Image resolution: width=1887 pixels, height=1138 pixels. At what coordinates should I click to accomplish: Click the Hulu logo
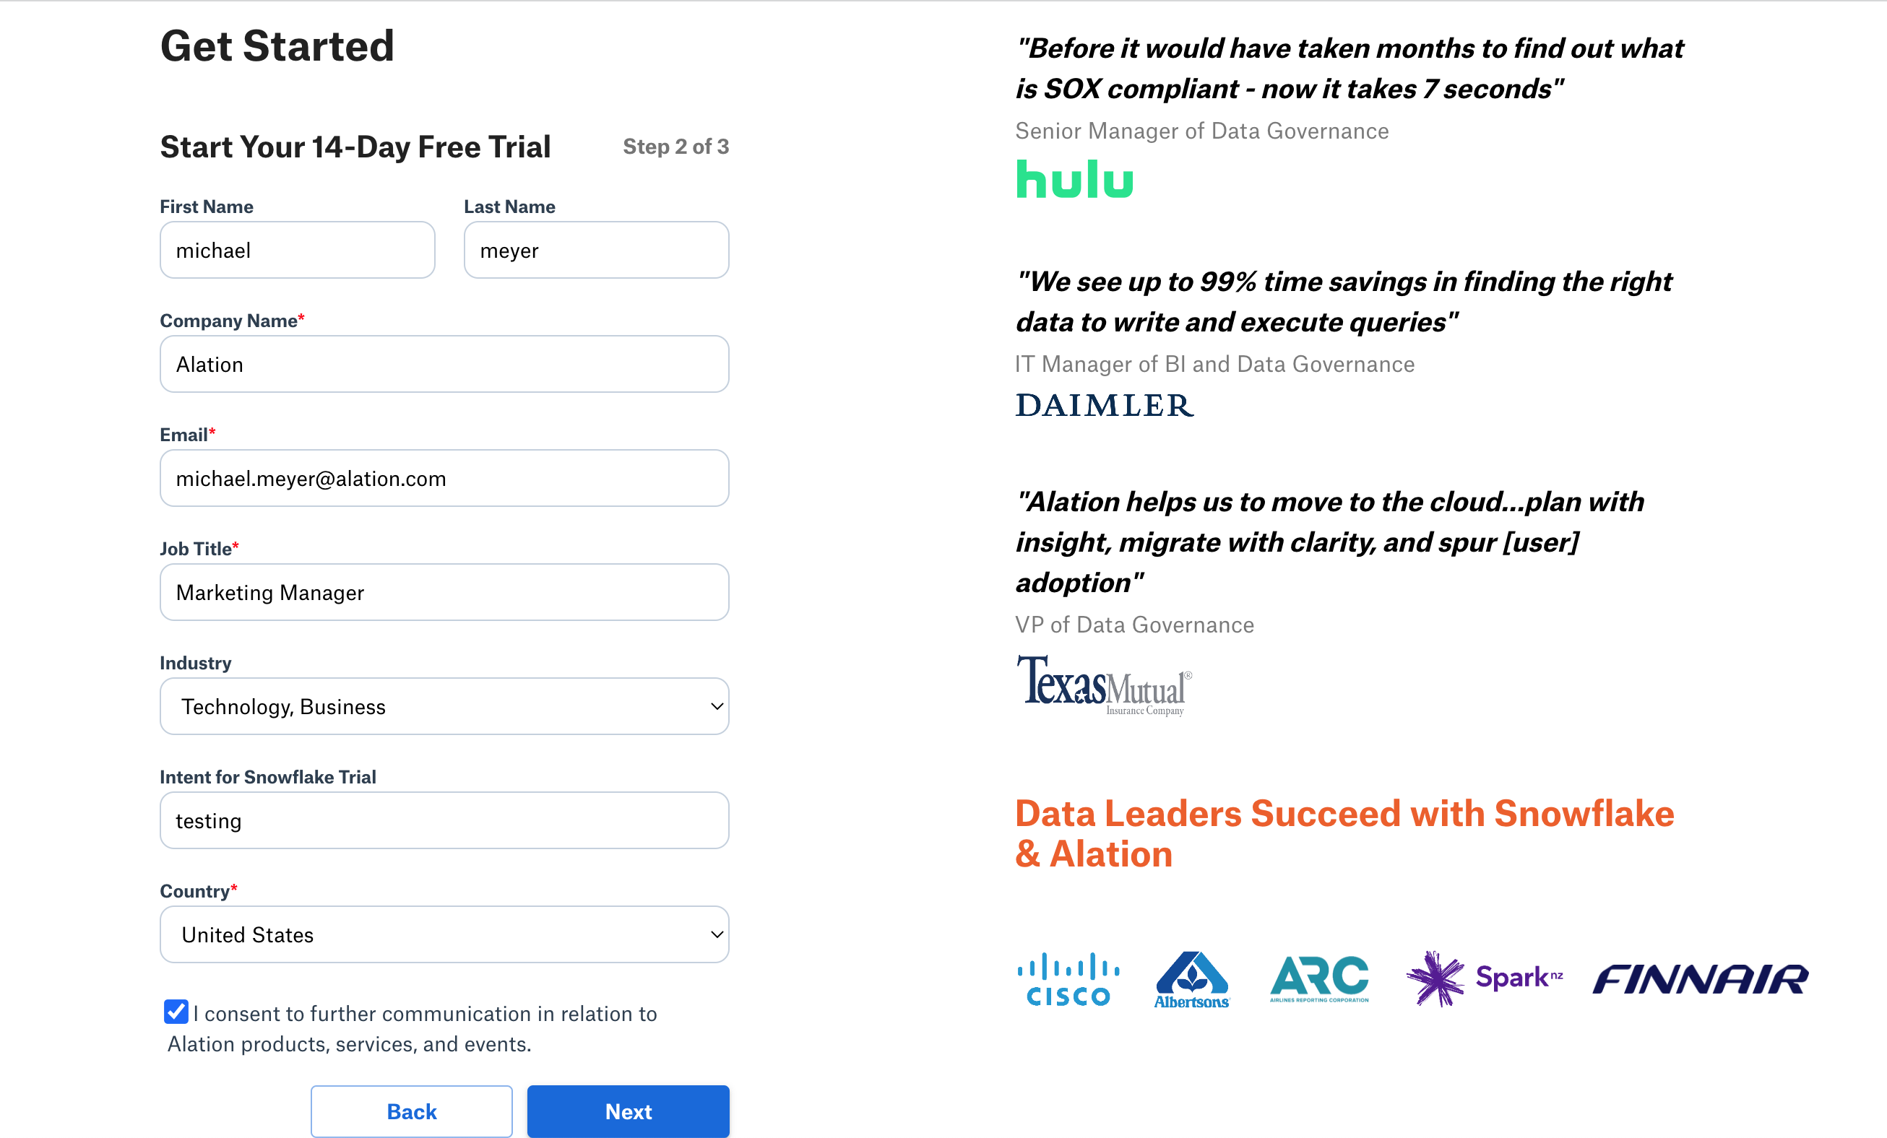click(x=1074, y=179)
